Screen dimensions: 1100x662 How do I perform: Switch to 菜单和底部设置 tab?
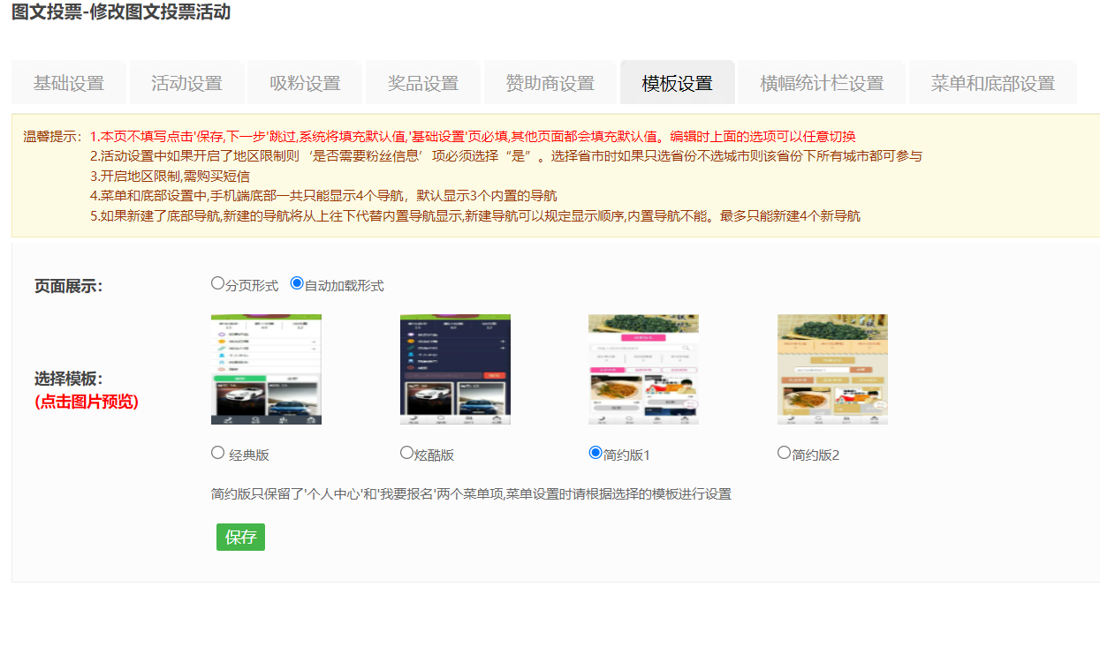[993, 83]
